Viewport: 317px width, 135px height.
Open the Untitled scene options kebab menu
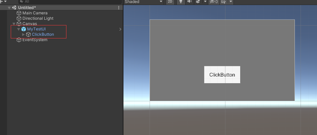[x=119, y=8]
